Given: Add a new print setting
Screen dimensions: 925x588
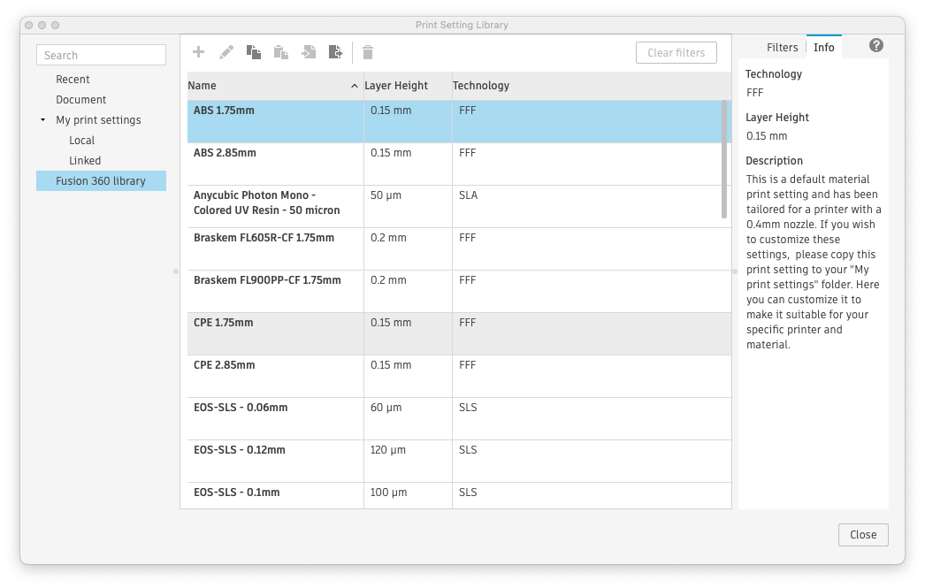Looking at the screenshot, I should click(x=198, y=52).
